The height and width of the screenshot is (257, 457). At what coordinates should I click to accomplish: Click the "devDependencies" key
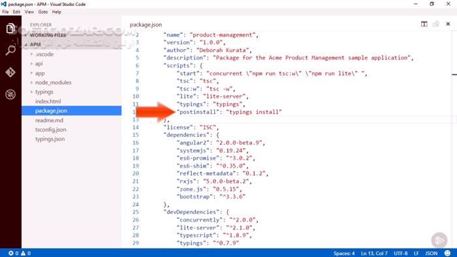coord(193,212)
